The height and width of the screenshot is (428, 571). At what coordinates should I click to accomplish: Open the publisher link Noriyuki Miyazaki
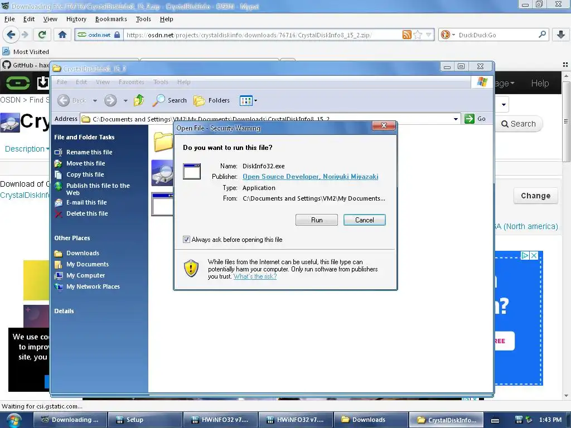(310, 177)
